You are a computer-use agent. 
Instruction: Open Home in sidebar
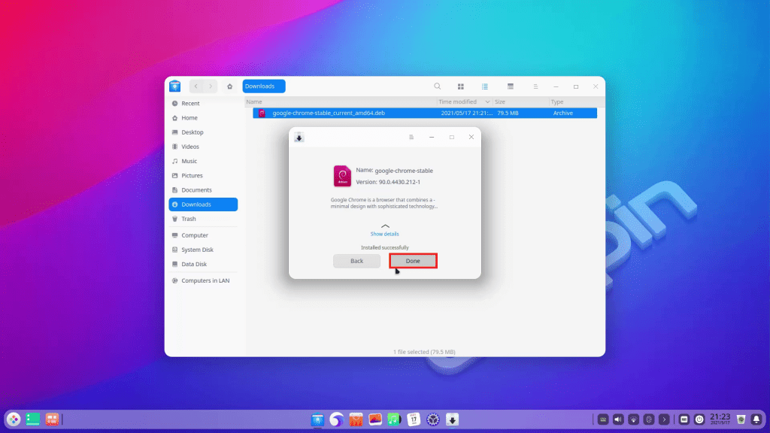(x=203, y=118)
